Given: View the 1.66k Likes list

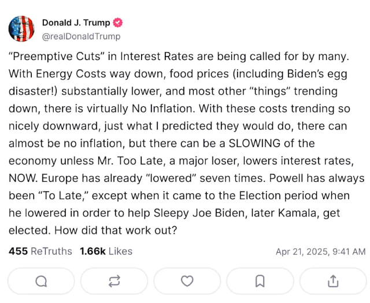Looking at the screenshot, I should (106, 252).
